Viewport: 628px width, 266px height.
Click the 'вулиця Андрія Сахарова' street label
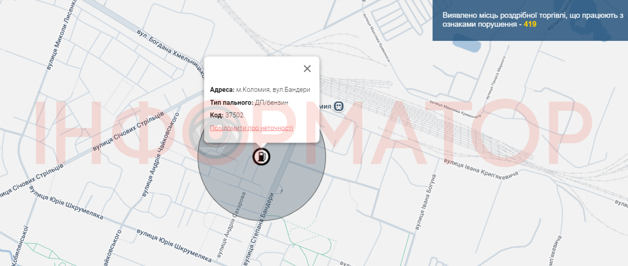click(x=231, y=225)
